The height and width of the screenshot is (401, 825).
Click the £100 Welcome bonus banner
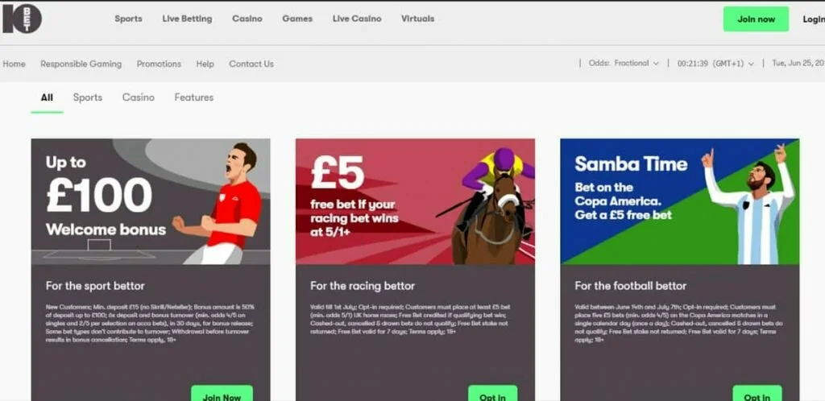[151, 201]
